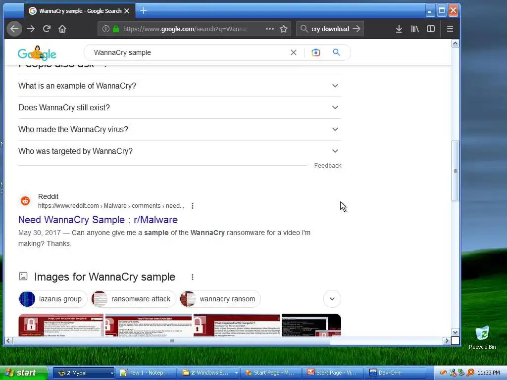This screenshot has width=507, height=380.
Task: Click the green padlock security icon
Action: coord(116,29)
